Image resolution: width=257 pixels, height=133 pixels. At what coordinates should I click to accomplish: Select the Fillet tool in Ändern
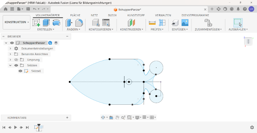[79, 22]
